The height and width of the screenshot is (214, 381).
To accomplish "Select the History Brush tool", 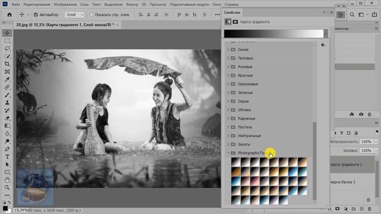I will (7, 111).
